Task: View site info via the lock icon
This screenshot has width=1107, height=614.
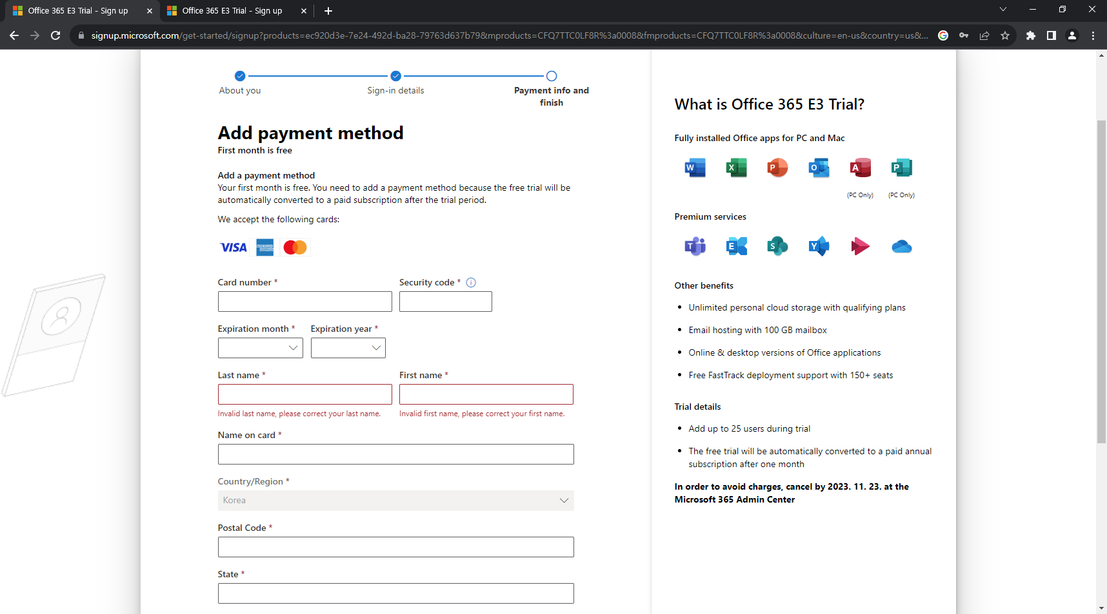Action: point(81,35)
